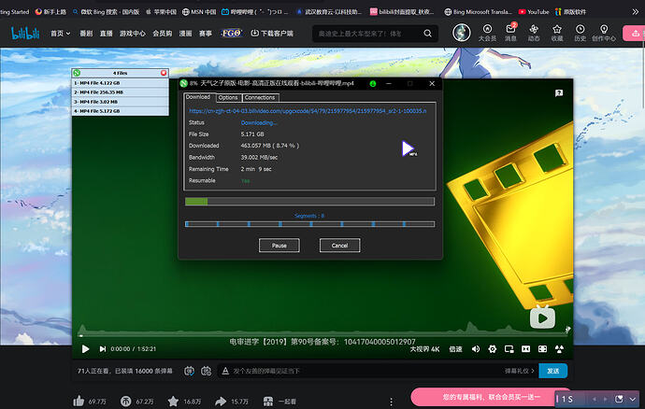The width and height of the screenshot is (645, 409).
Task: Switch to the Connections tab
Action: (x=260, y=97)
